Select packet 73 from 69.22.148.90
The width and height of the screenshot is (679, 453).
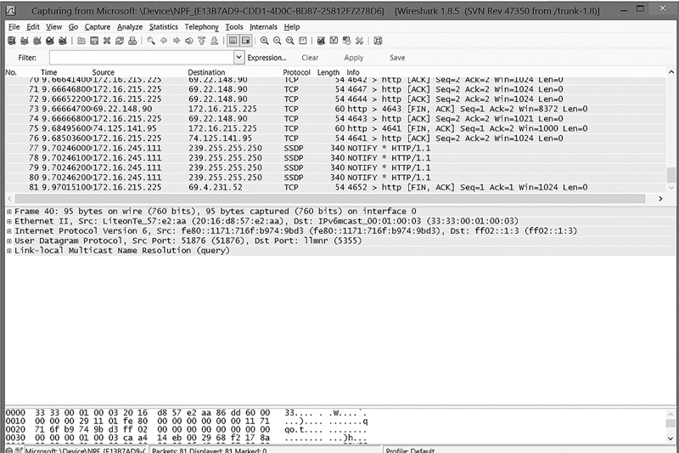tap(335, 109)
